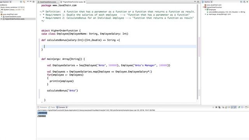249x140 pixels.
Task: Select the Console tab
Action: point(62,107)
